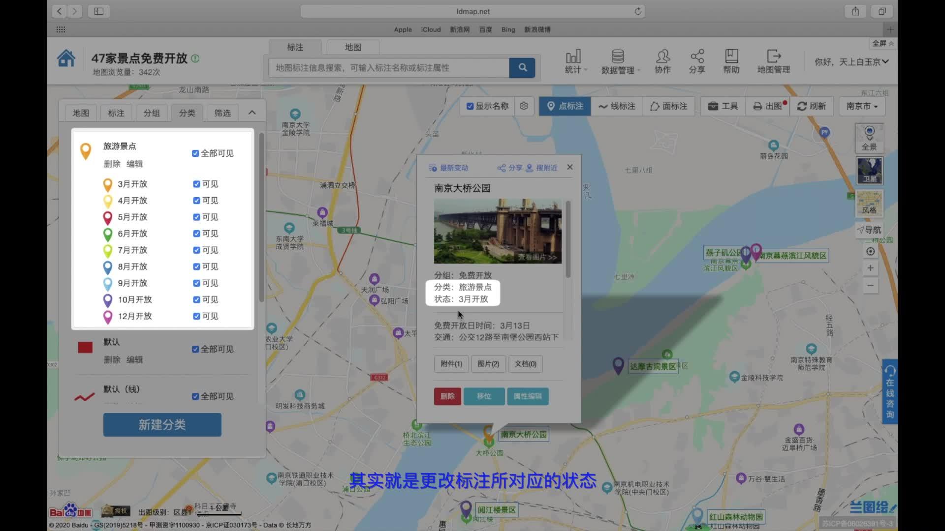Open the user account dropdown 天上白玉京

tap(851, 62)
